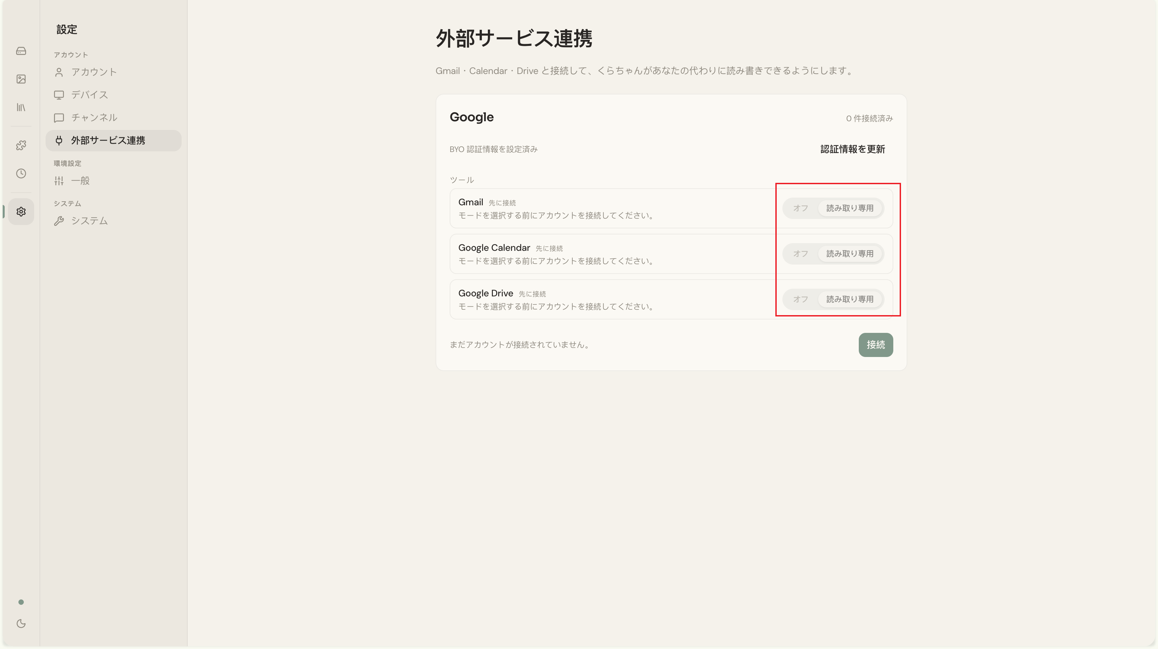Viewport: 1158px width, 649px height.
Task: Open the library books icon in rail
Action: [21, 107]
